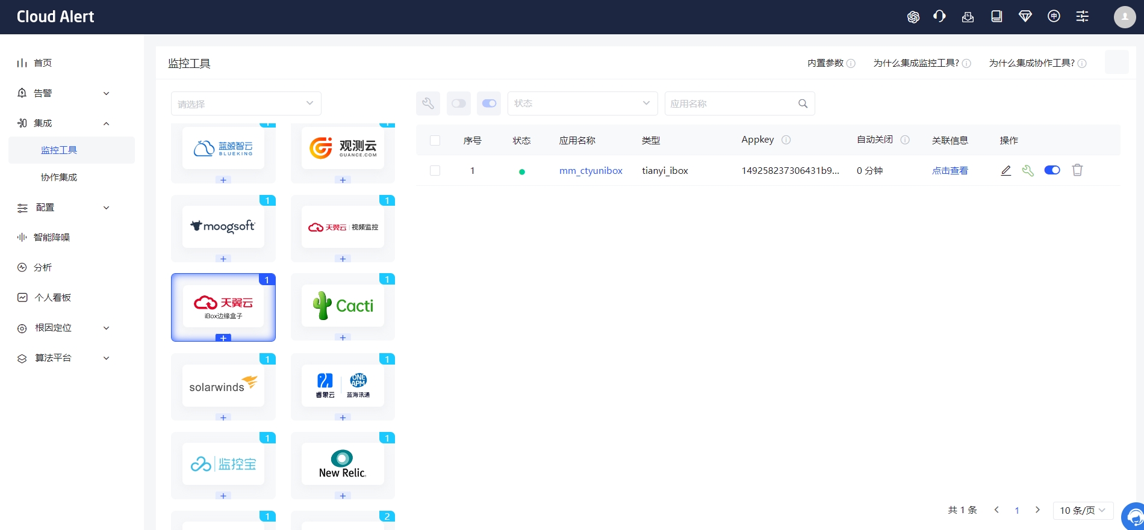Open the mail inbox icon
1144x530 pixels.
(968, 17)
